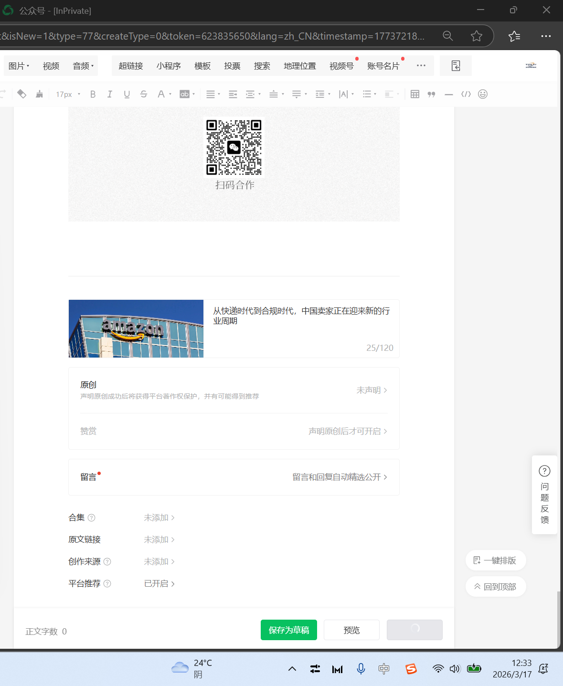Insert a 账号名片
The width and height of the screenshot is (563, 686).
pyautogui.click(x=383, y=66)
